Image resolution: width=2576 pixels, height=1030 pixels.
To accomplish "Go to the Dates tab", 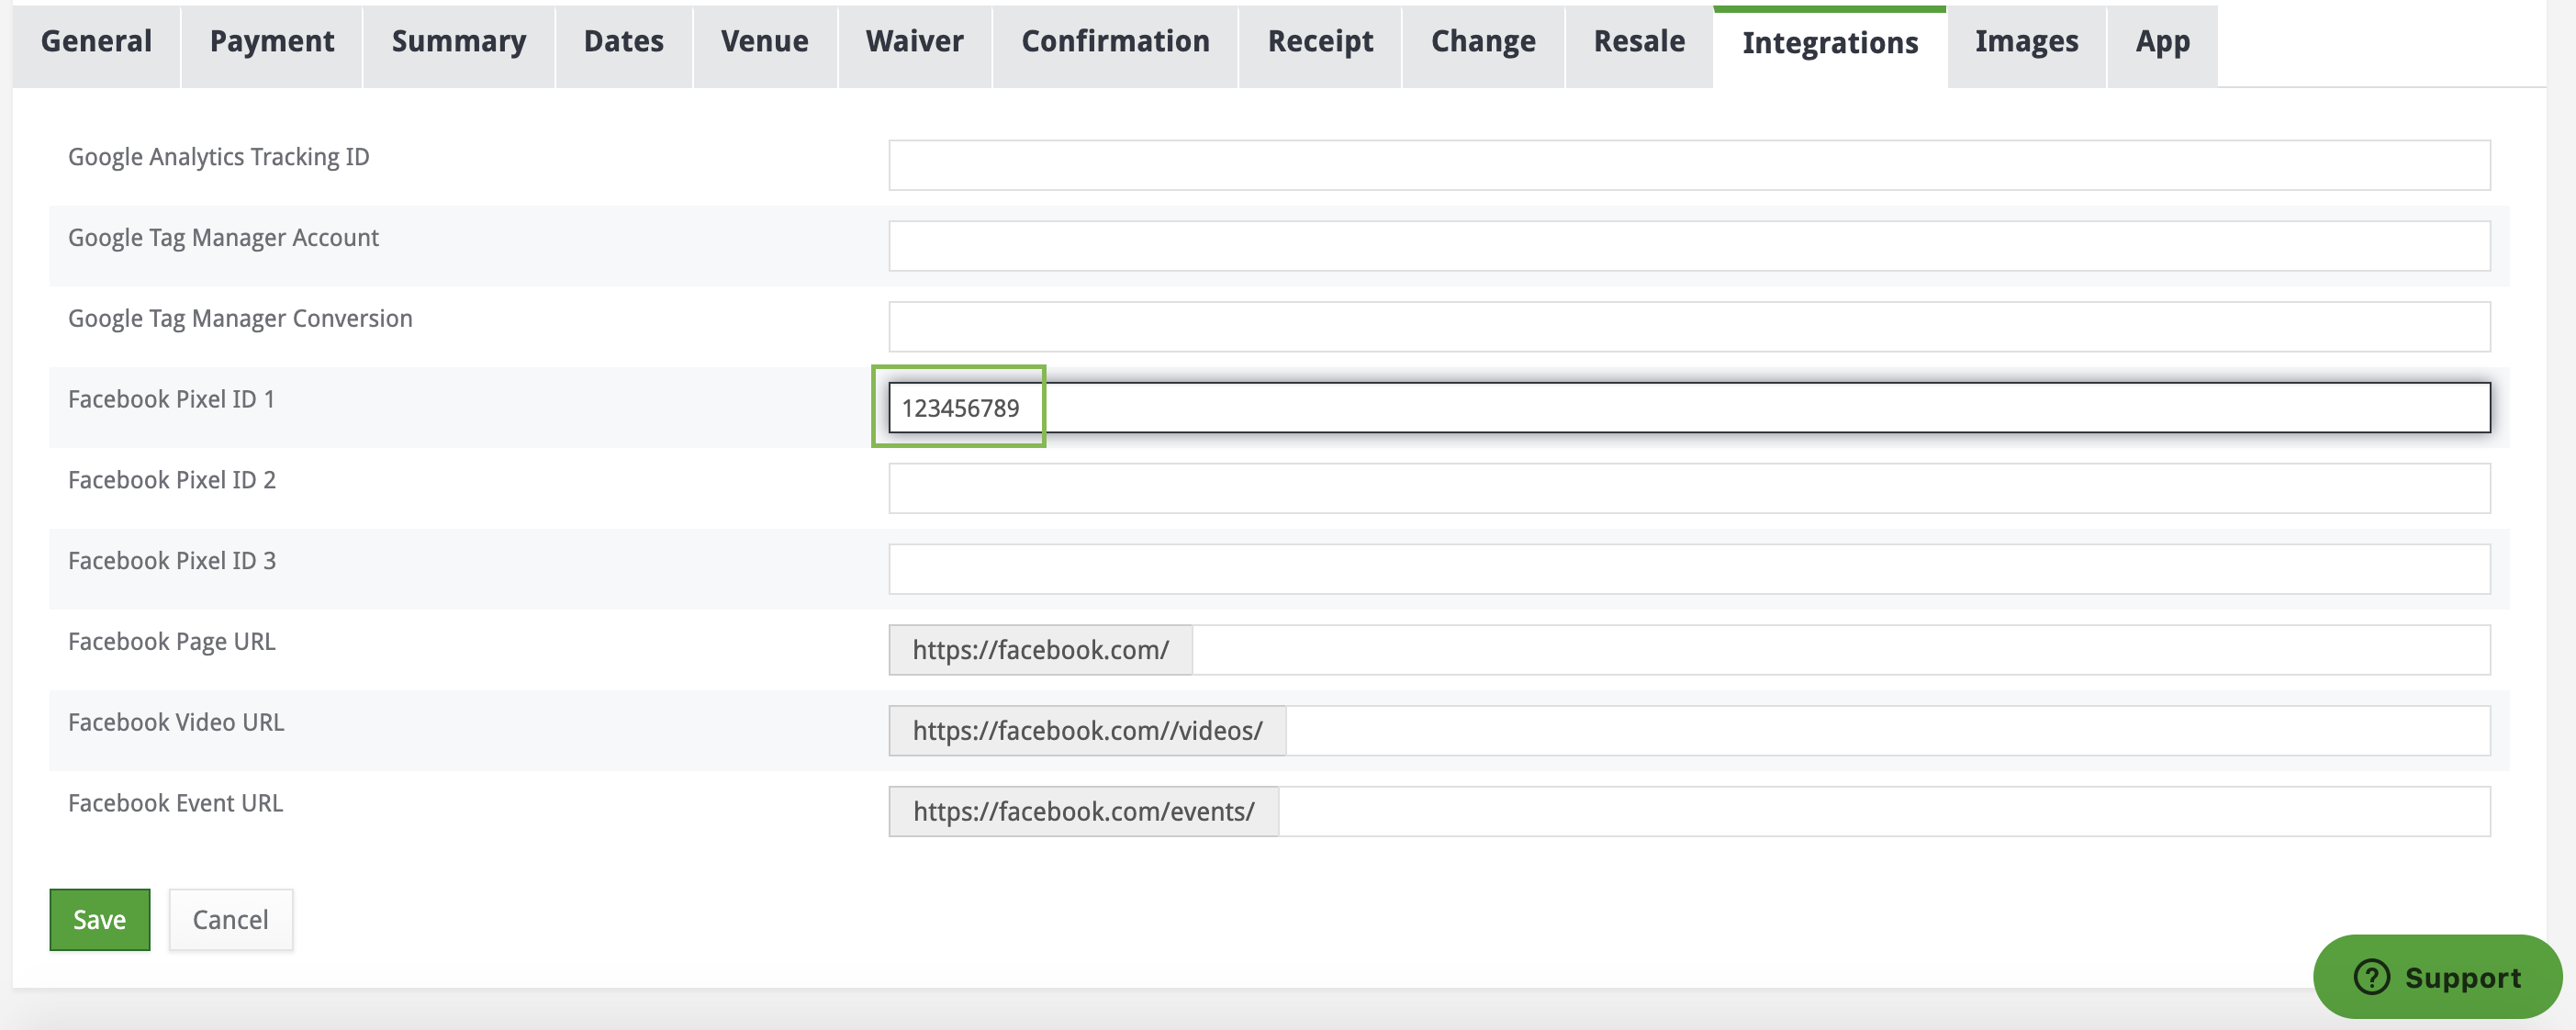I will click(624, 45).
